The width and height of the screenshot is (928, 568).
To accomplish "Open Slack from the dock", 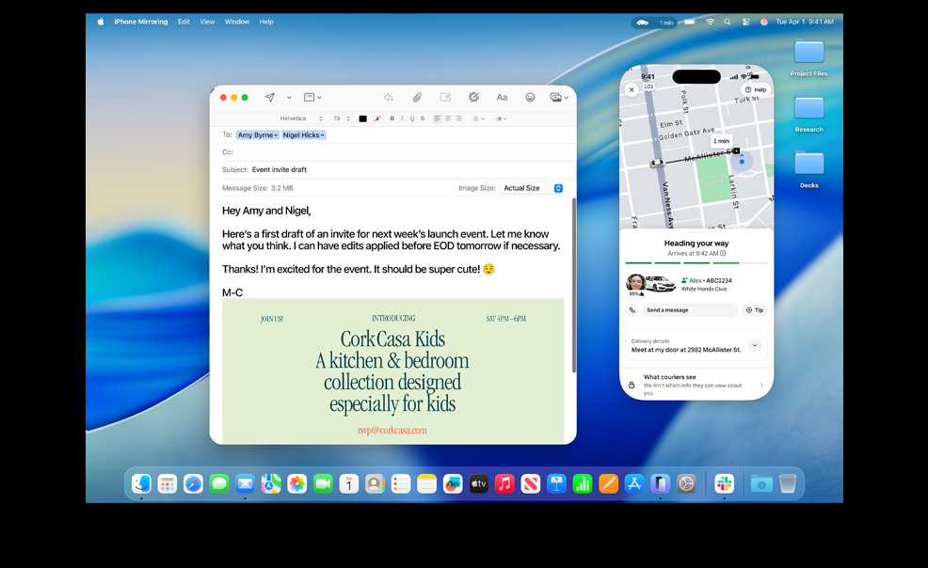I will pos(724,483).
